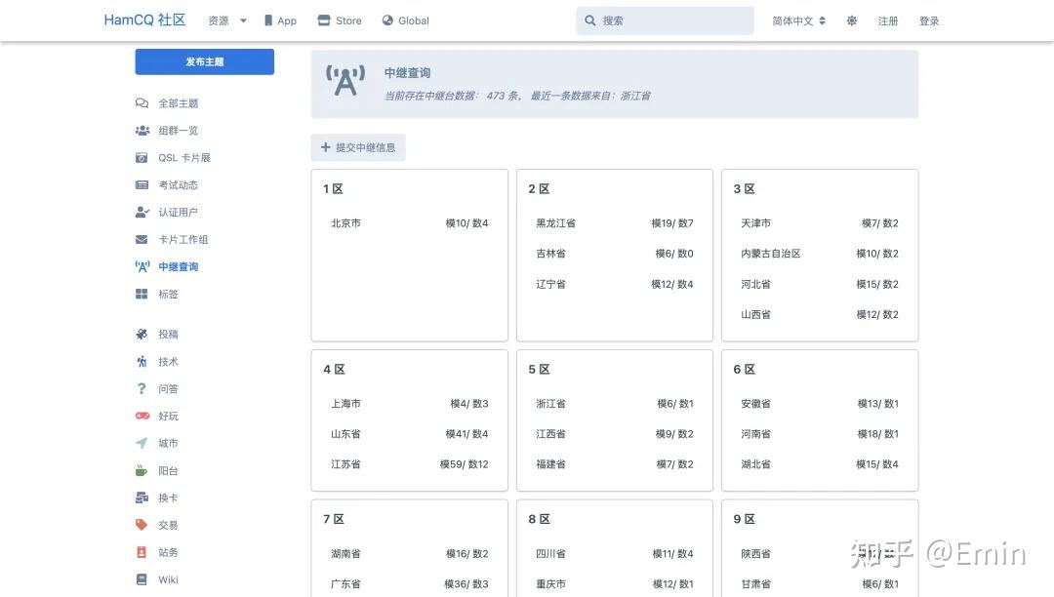Viewport: 1054px width, 597px height.
Task: Click the 交易 price-tag icon
Action: tap(142, 525)
